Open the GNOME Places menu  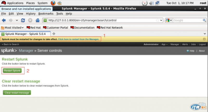30,3
